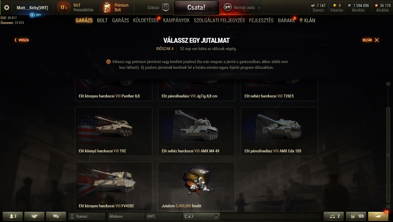Open the handshake referral program icon
This screenshot has width=393, height=222.
coord(34,216)
